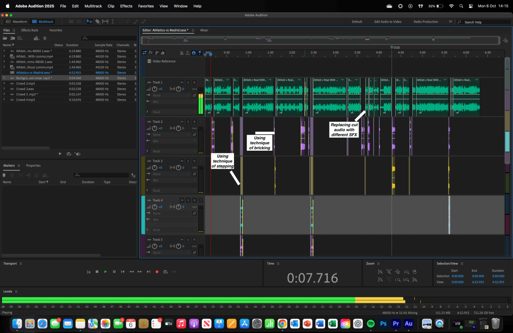Expand the Crowd 2.mp3 file entry

(x=4, y=83)
